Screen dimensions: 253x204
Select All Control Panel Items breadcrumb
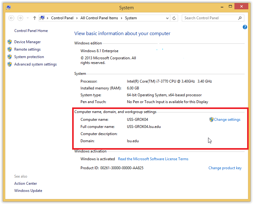[x=99, y=18]
